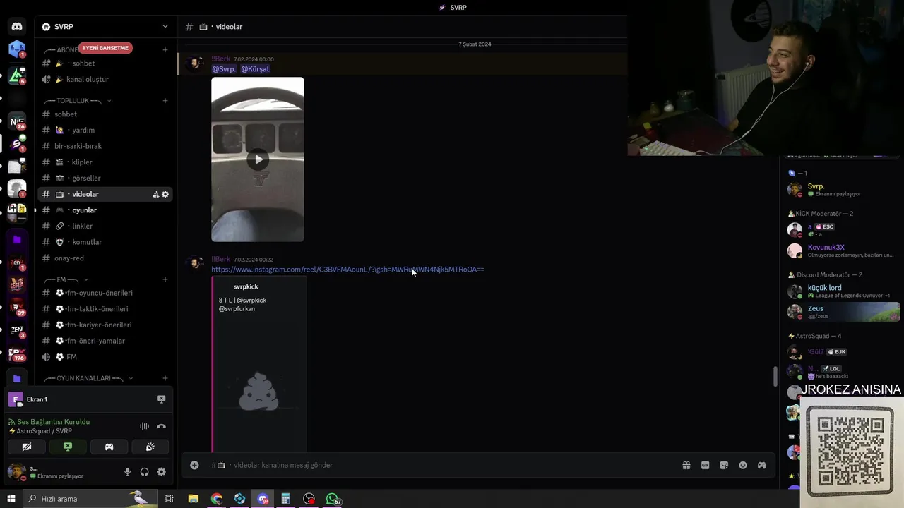Open user settings gear icon
This screenshot has height=508, width=904.
click(162, 472)
